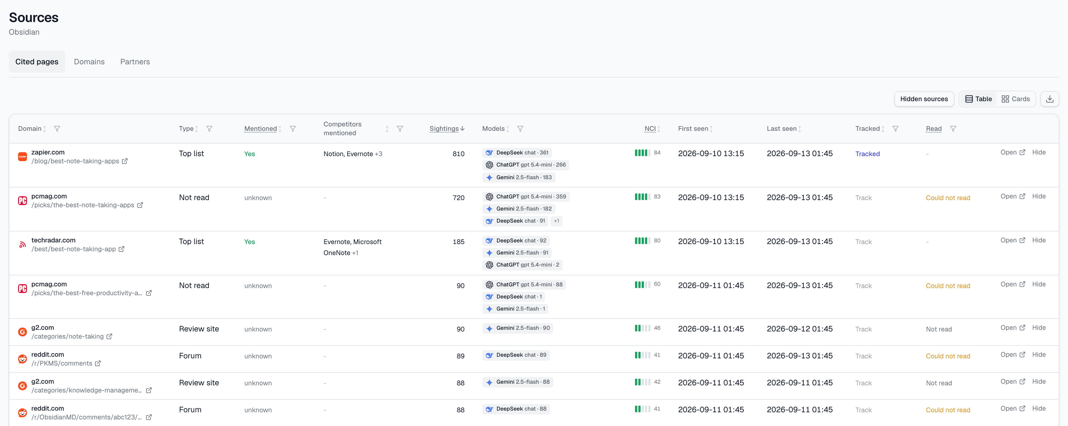
Task: Toggle Tracked status for zapier.com row
Action: 867,154
